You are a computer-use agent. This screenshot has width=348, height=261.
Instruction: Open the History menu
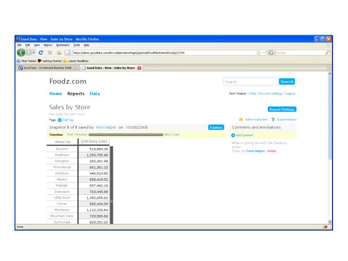pyautogui.click(x=47, y=45)
